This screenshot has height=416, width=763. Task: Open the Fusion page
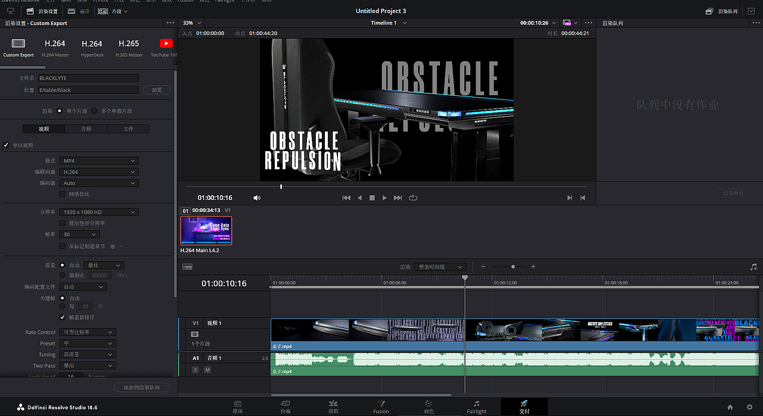point(381,407)
